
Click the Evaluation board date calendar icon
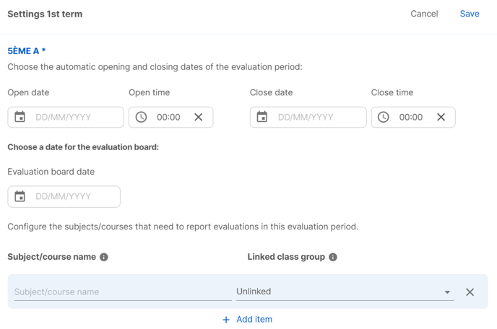[20, 196]
